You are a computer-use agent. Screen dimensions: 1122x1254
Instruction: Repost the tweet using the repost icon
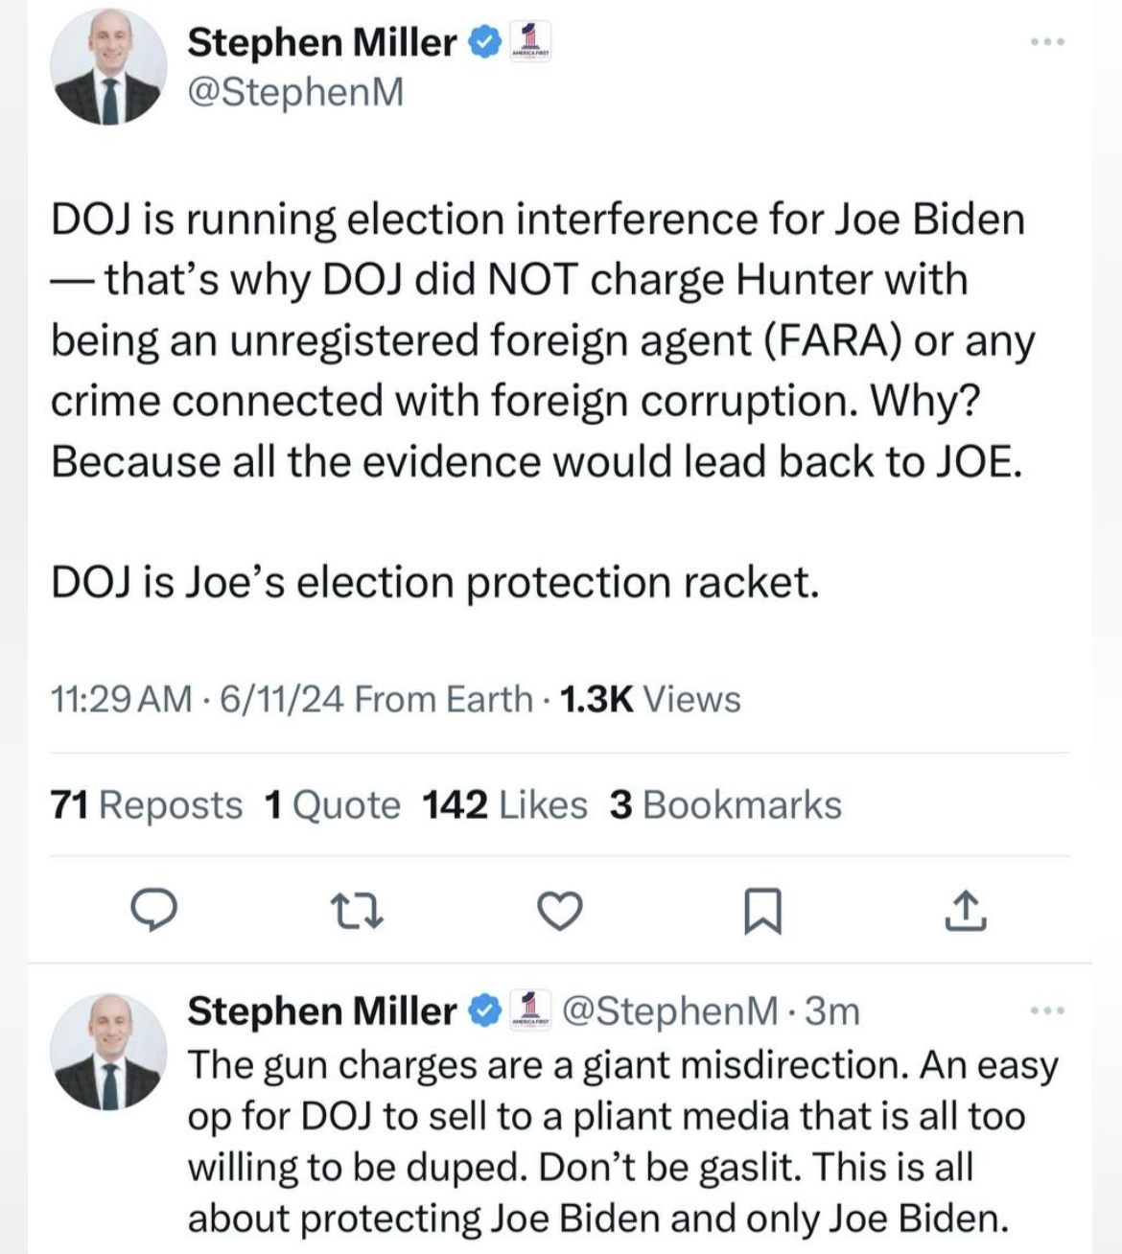coord(357,911)
